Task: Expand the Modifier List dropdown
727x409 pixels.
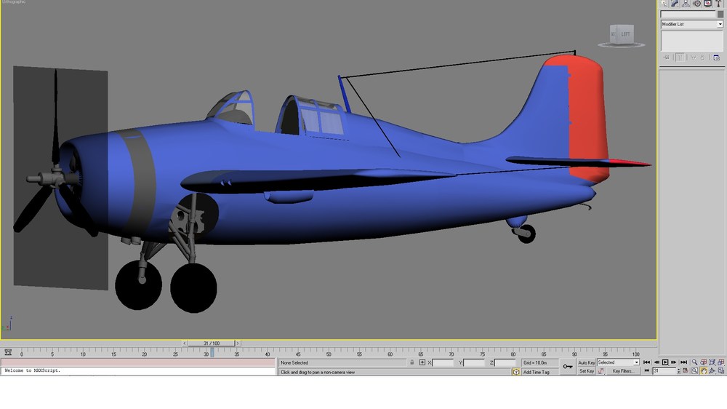Action: click(x=692, y=24)
